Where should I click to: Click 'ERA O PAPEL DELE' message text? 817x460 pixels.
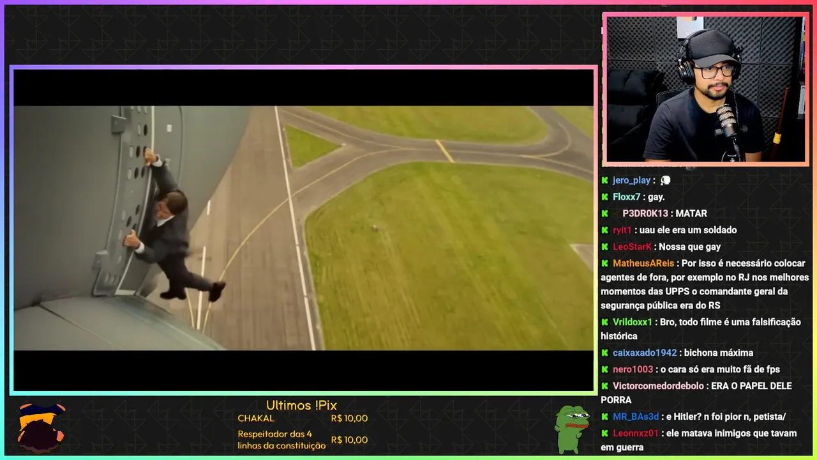click(x=751, y=386)
